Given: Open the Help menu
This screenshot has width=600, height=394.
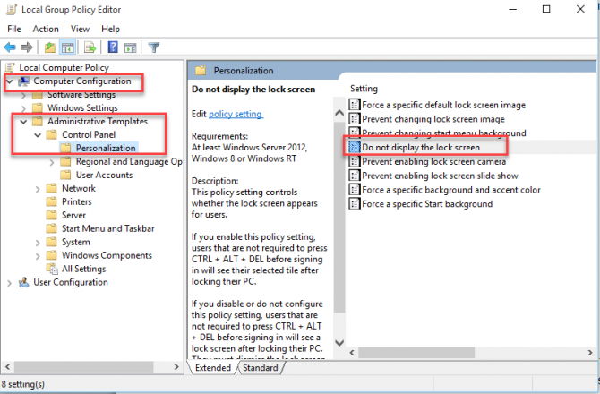Looking at the screenshot, I should click(110, 29).
